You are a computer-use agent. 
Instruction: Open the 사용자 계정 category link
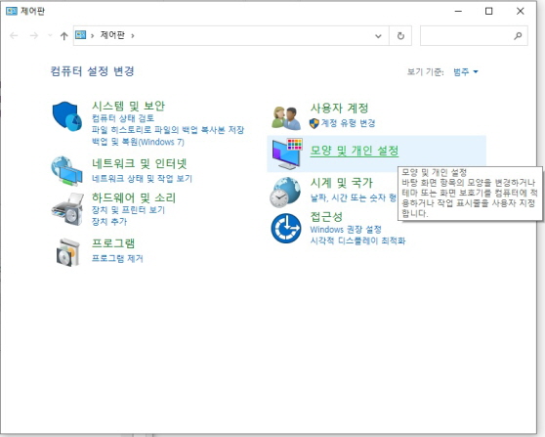point(339,109)
